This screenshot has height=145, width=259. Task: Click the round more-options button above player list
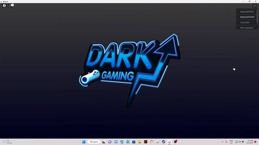click(x=255, y=6)
